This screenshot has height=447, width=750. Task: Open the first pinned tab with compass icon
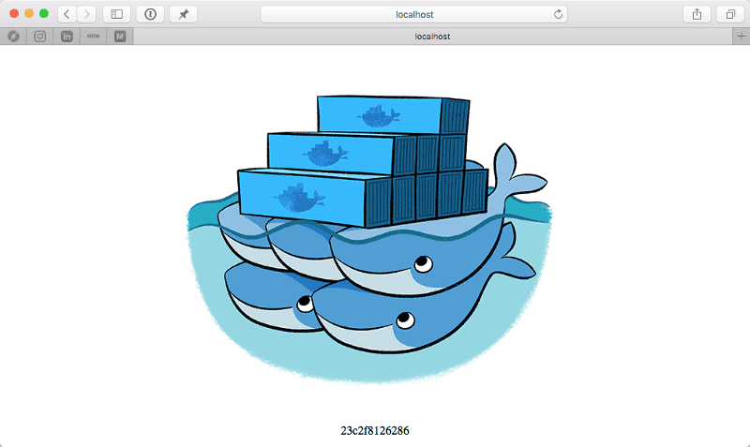tap(13, 37)
